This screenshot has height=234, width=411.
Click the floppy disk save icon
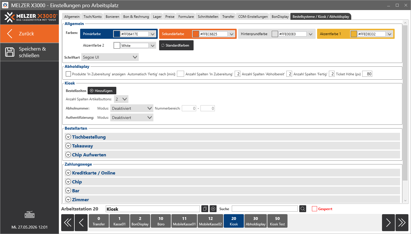(10, 52)
